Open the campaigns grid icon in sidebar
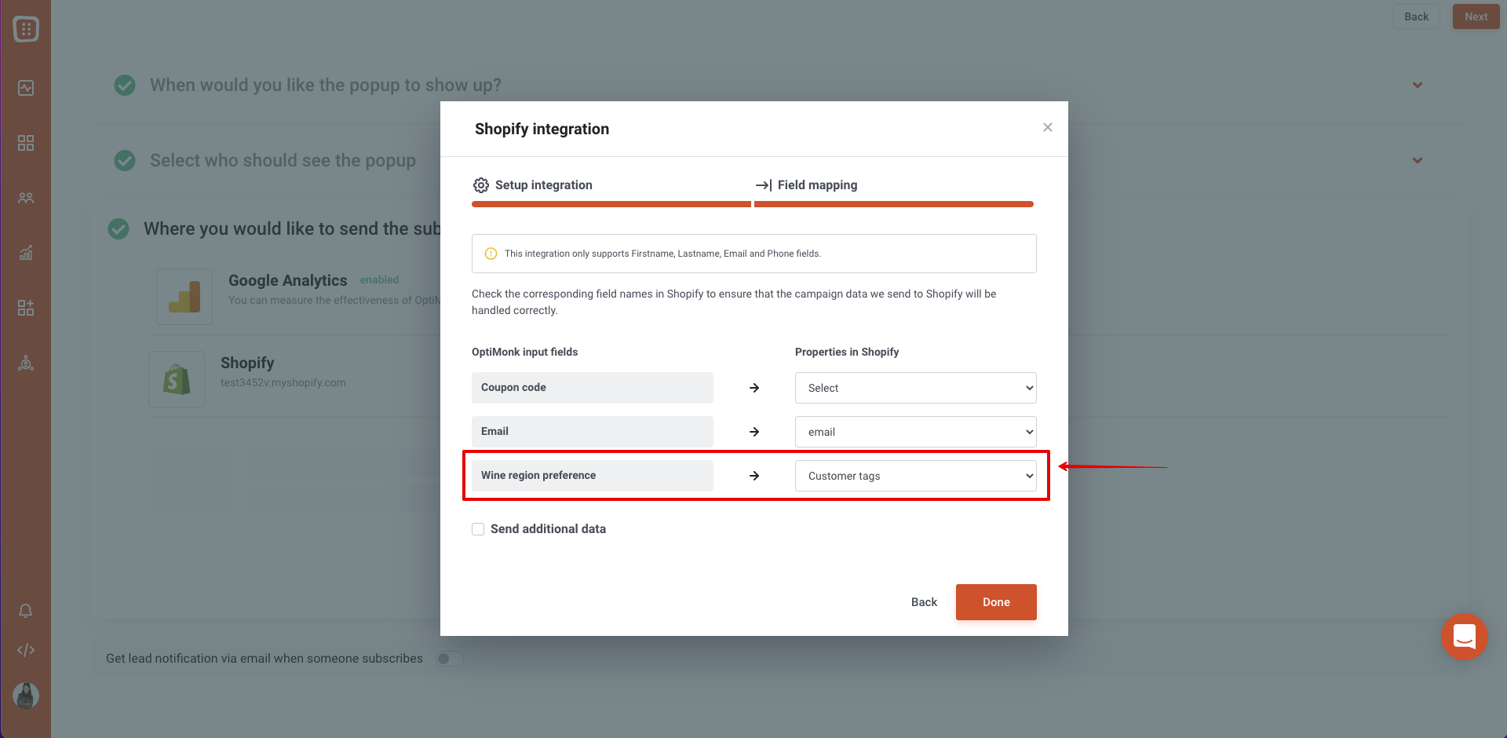Image resolution: width=1507 pixels, height=738 pixels. click(x=26, y=143)
